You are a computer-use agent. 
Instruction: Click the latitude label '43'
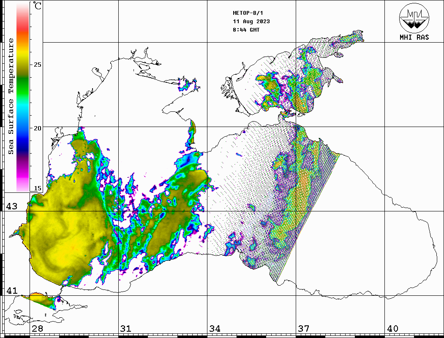(11, 206)
